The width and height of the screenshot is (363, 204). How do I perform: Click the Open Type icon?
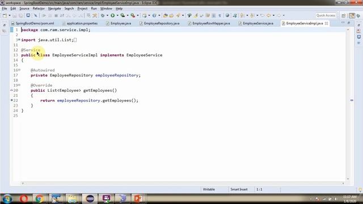[165, 15]
